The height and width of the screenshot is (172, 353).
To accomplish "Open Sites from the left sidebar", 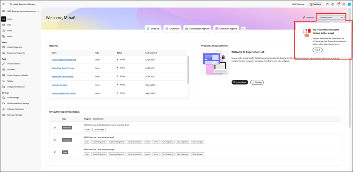I will 9,25.
